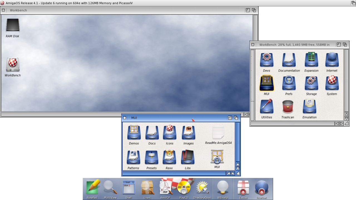The image size is (356, 200).
Task: Click the main Workbench window title text
Action: [x=18, y=10]
